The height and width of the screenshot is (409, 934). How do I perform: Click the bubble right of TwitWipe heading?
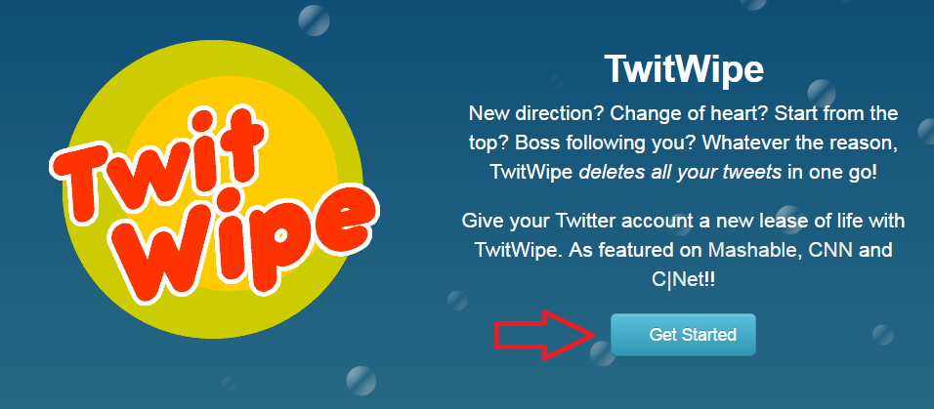pos(822,93)
